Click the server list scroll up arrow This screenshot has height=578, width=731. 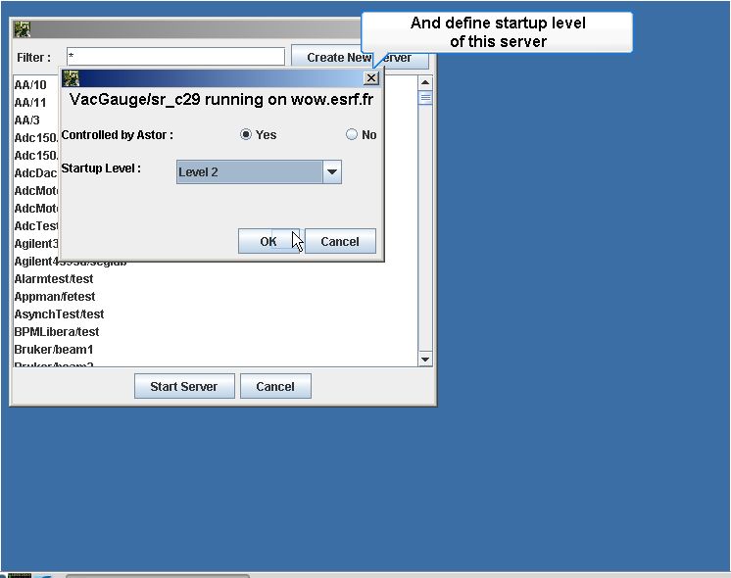(x=425, y=83)
